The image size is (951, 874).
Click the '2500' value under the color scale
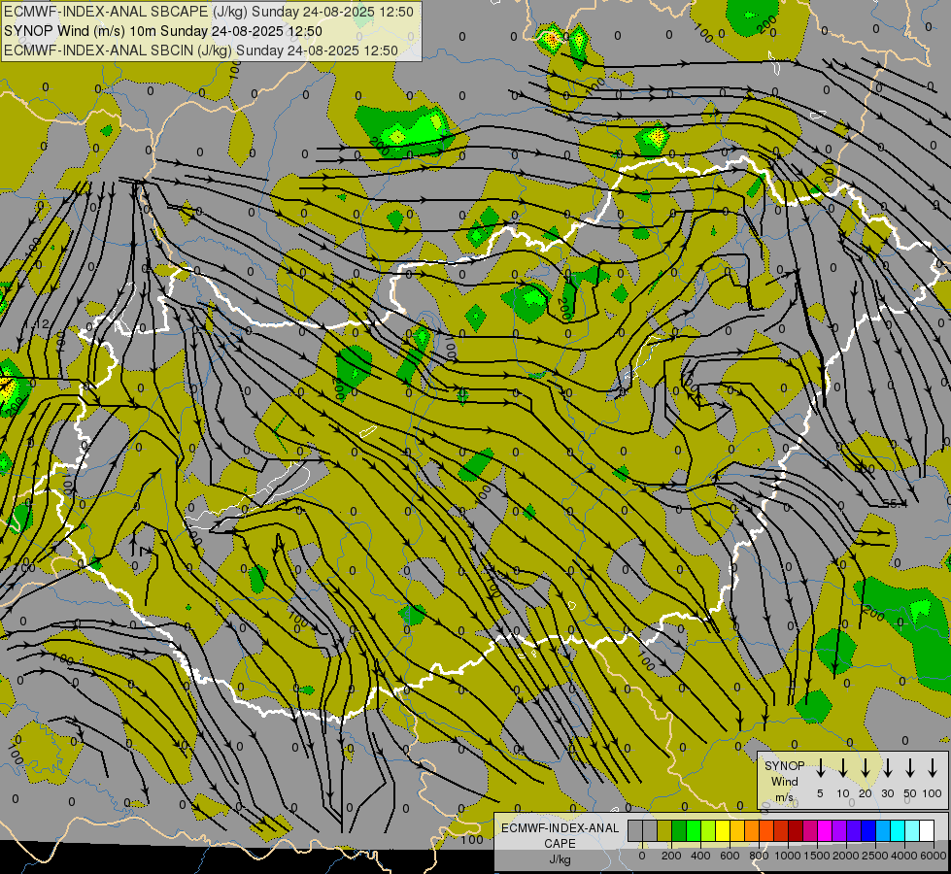coord(875,856)
